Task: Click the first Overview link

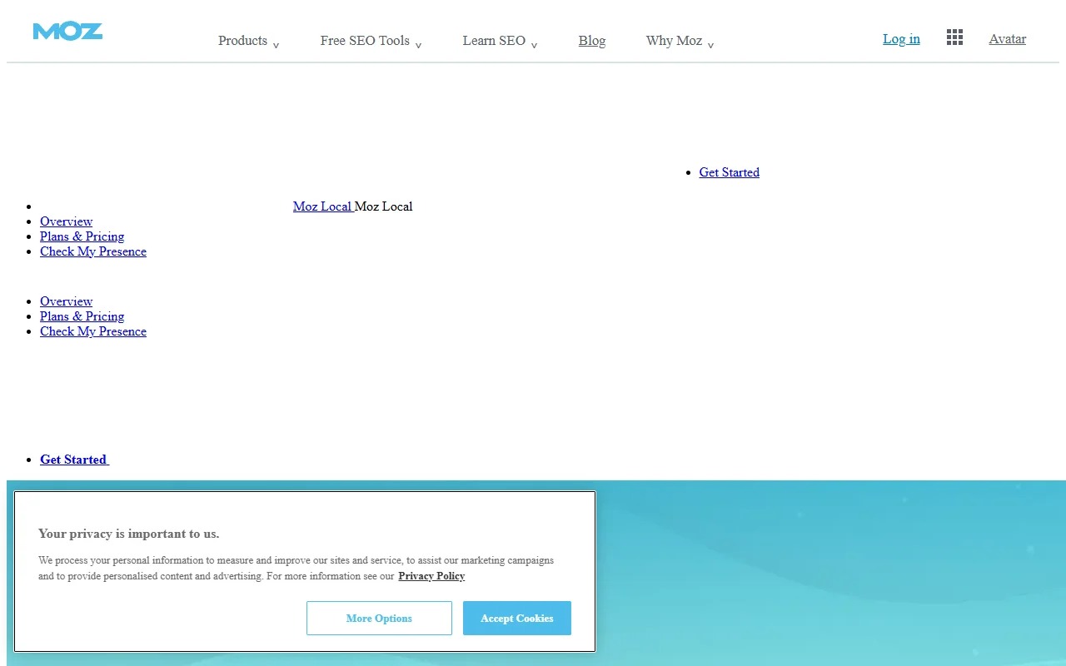Action: click(66, 221)
